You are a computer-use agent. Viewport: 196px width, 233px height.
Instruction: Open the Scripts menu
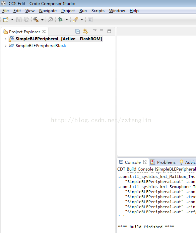[x=98, y=11]
